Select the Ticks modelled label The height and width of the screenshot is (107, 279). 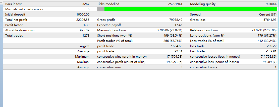tap(108, 4)
